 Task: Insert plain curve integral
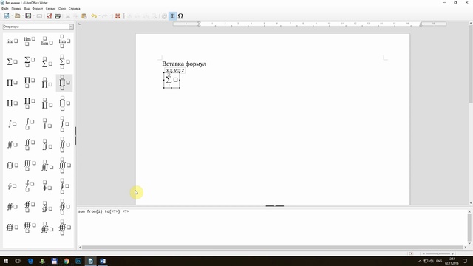pyautogui.click(x=12, y=186)
